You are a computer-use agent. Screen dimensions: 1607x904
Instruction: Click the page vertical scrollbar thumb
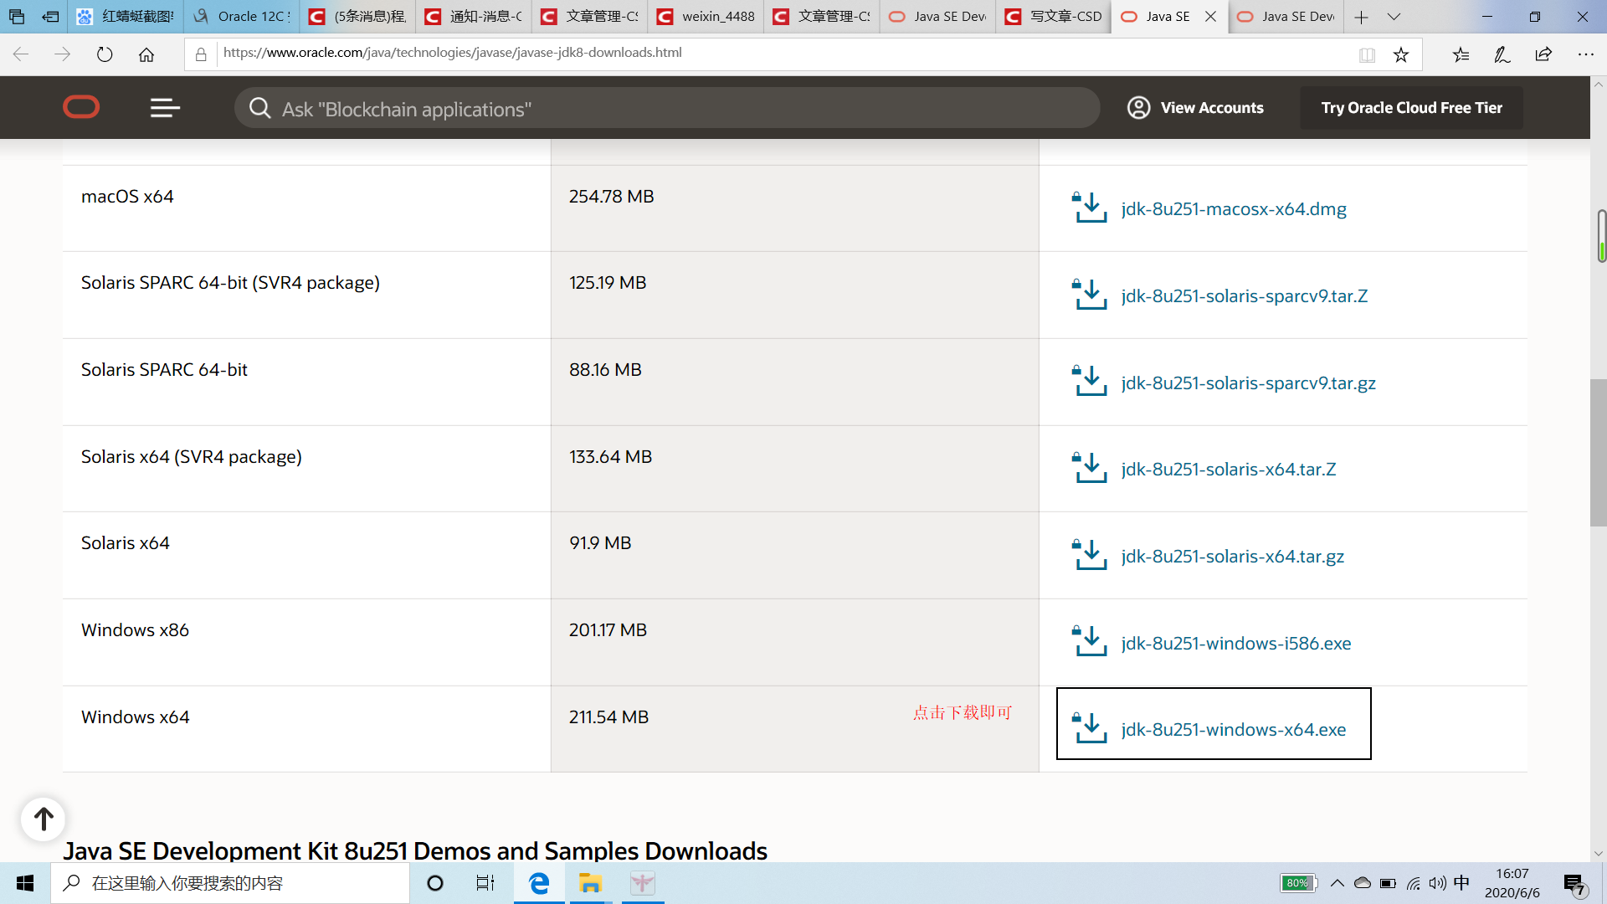(x=1598, y=452)
